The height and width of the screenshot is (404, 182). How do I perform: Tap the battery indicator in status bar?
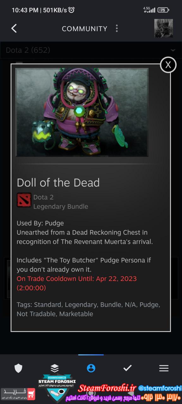pyautogui.click(x=163, y=10)
